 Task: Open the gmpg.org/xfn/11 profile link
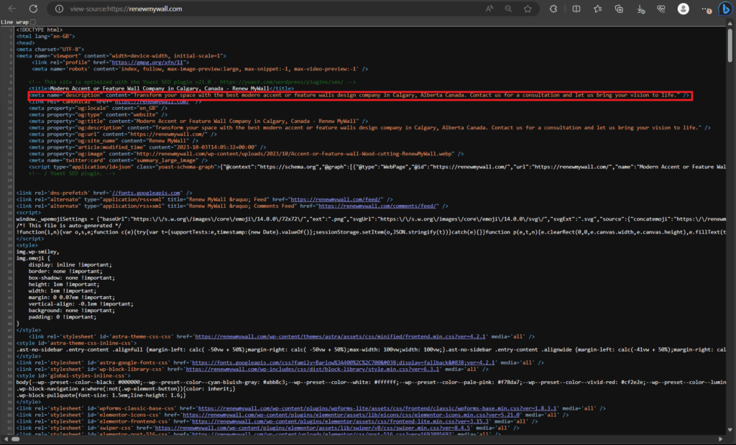(x=147, y=63)
